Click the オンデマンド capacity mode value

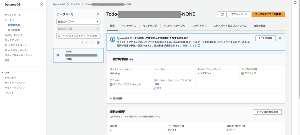click(204, 73)
